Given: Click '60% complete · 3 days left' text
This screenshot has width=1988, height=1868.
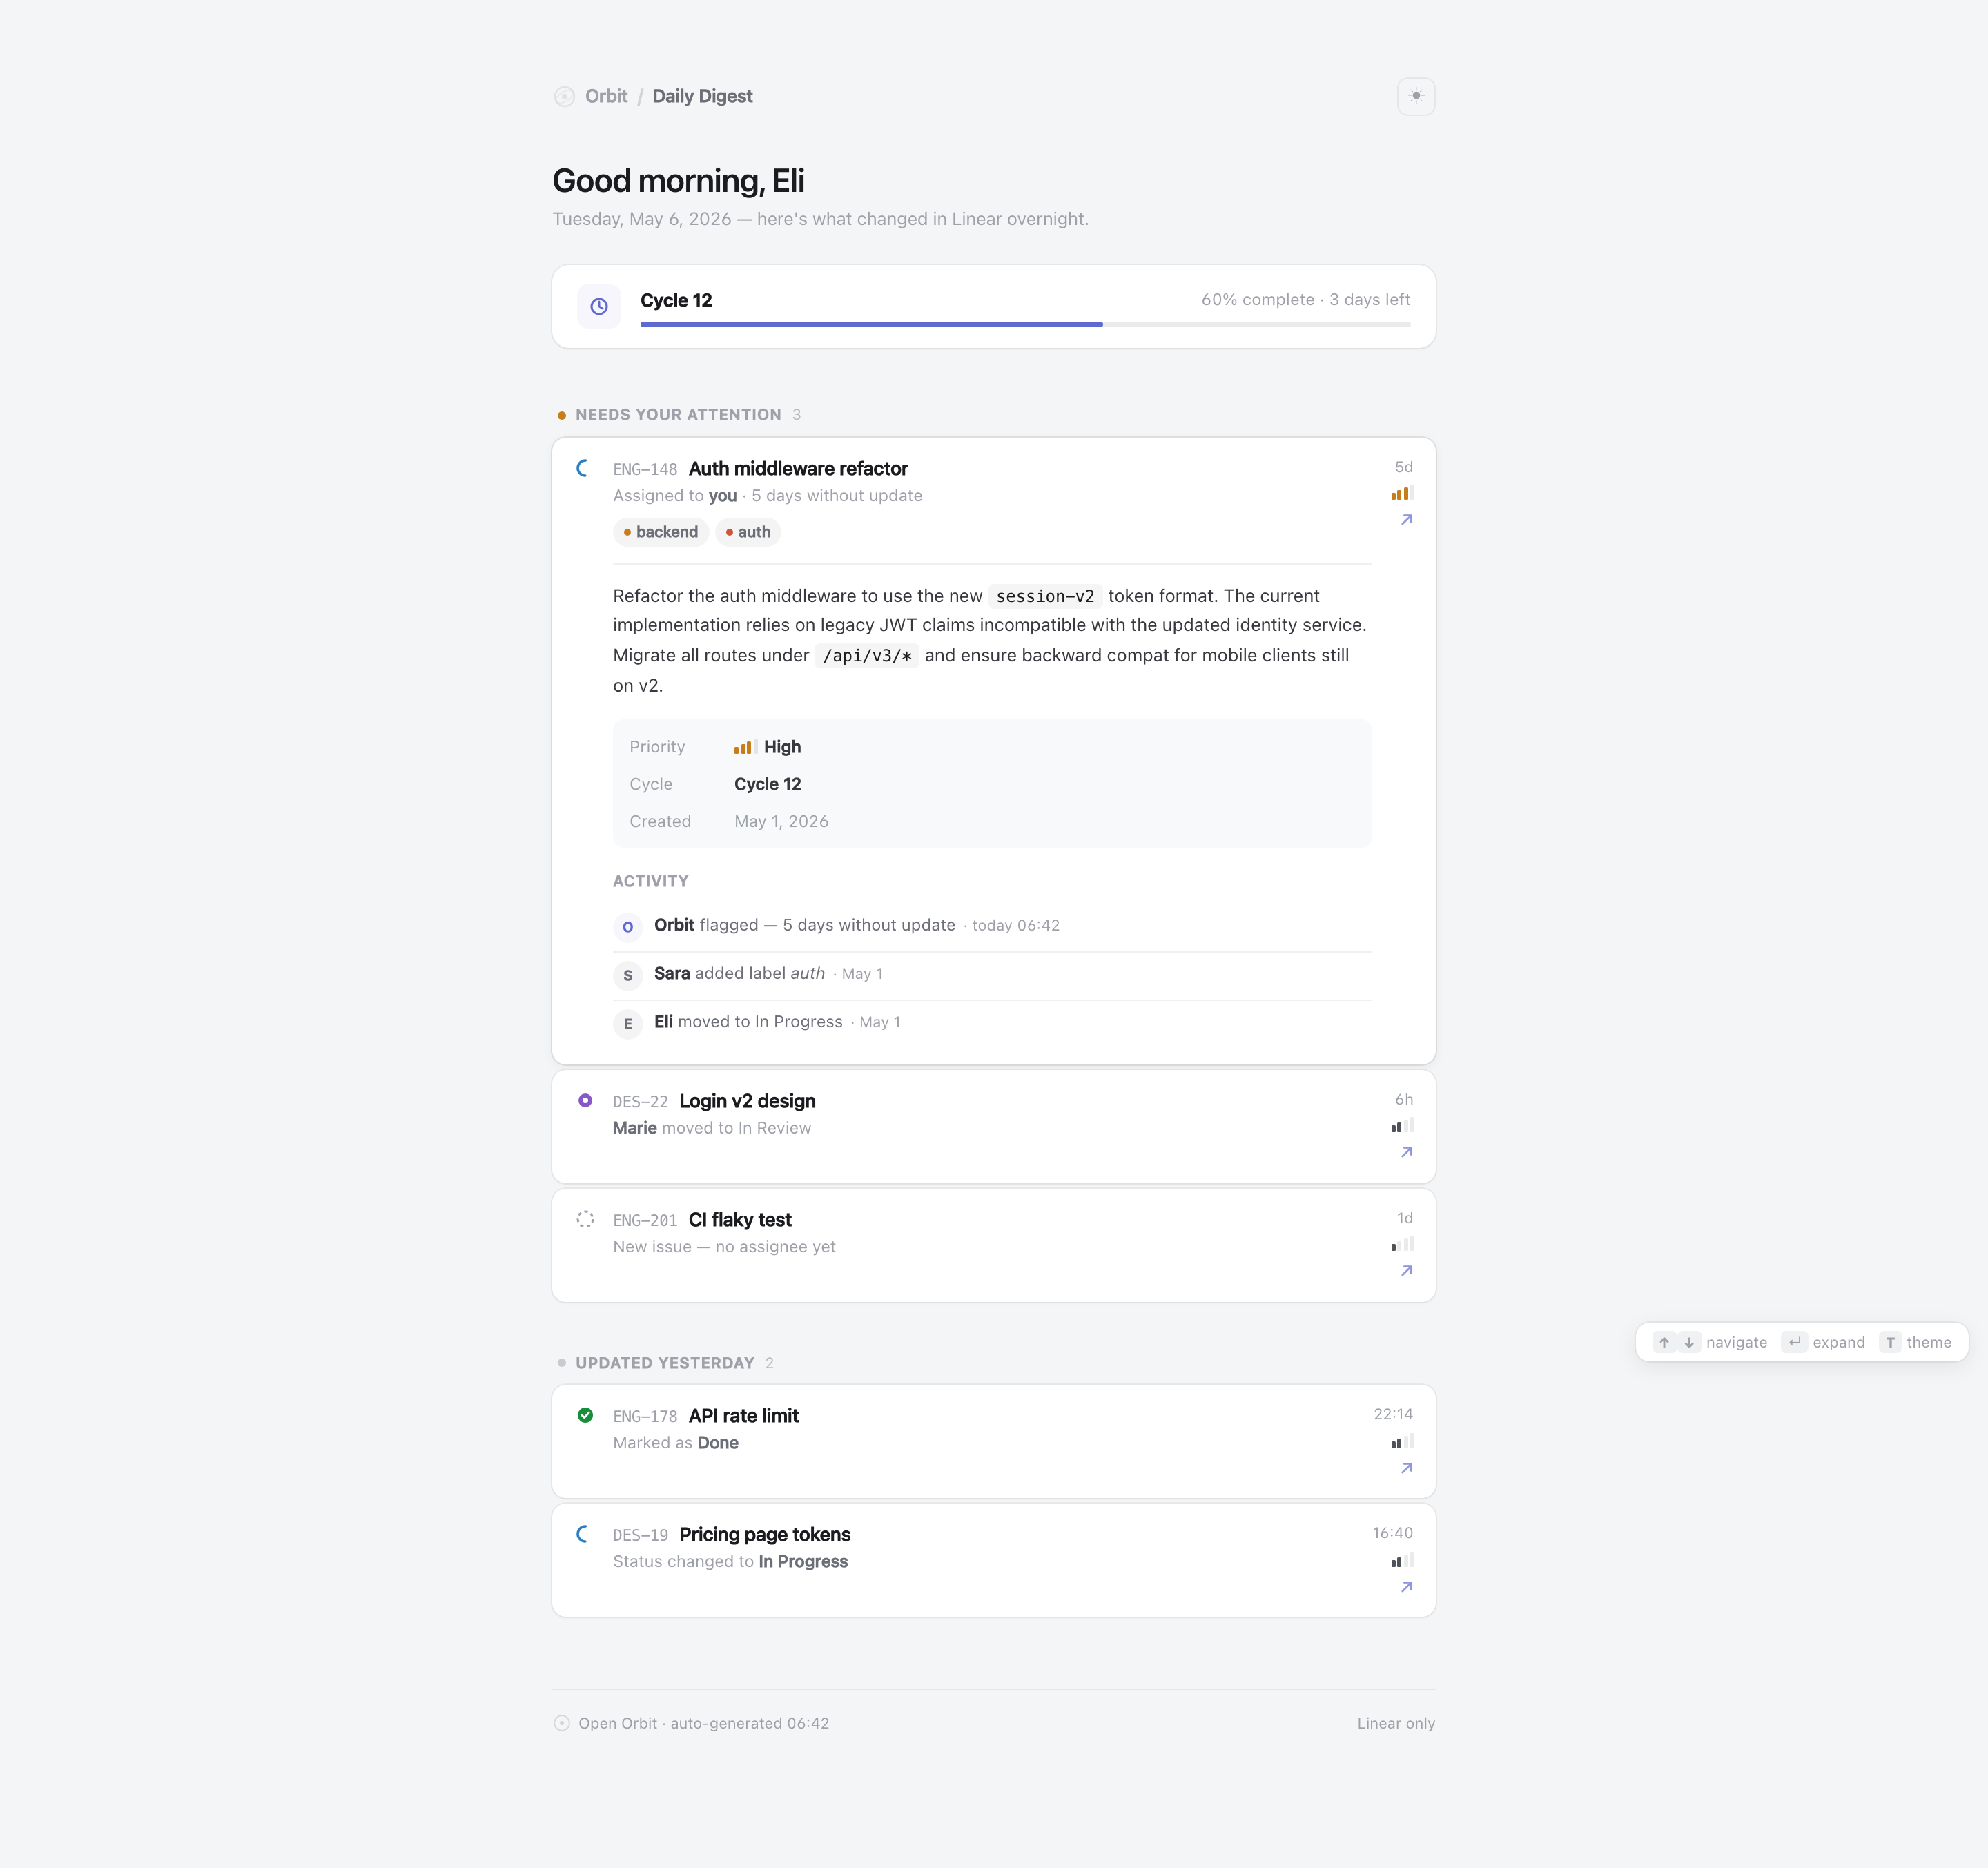Looking at the screenshot, I should pos(1305,299).
